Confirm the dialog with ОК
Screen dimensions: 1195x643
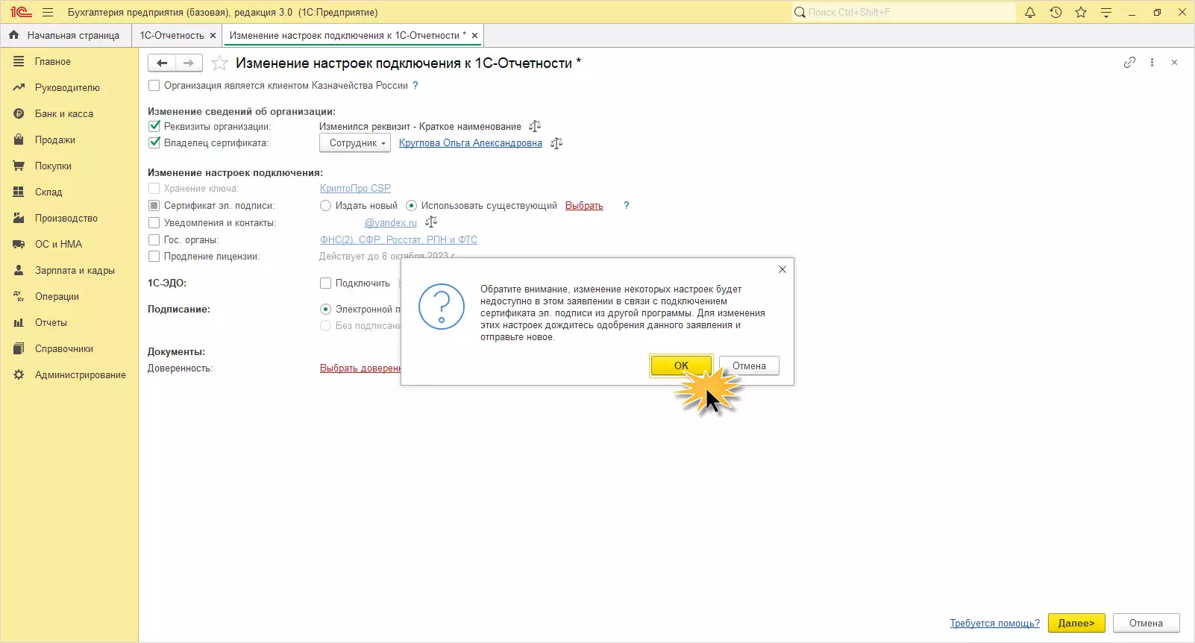(681, 366)
